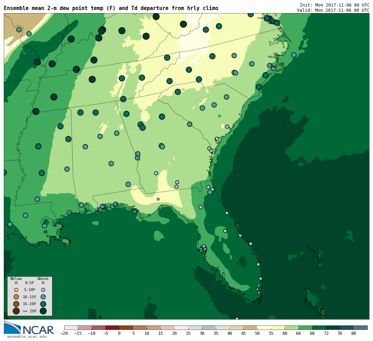Screen dimensions: 373x341
Task: Pick the dark green swatch between 68 and 72
Action: 319,328
